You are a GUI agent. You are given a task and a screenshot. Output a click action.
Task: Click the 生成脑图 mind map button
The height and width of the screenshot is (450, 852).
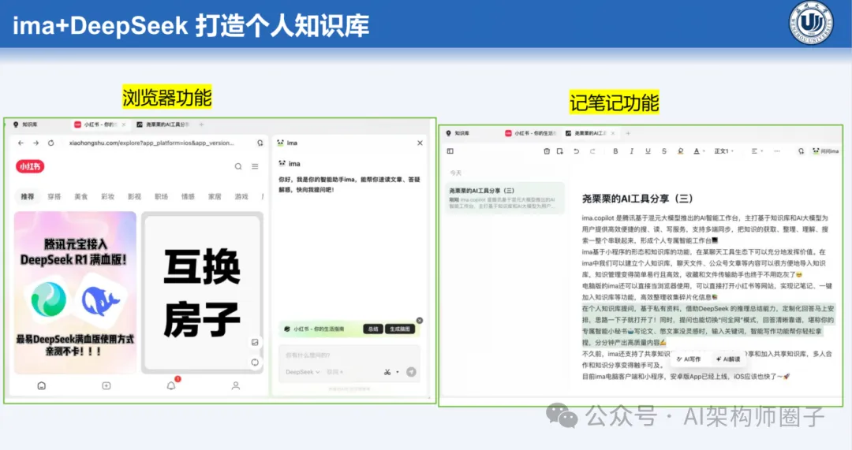pos(400,329)
